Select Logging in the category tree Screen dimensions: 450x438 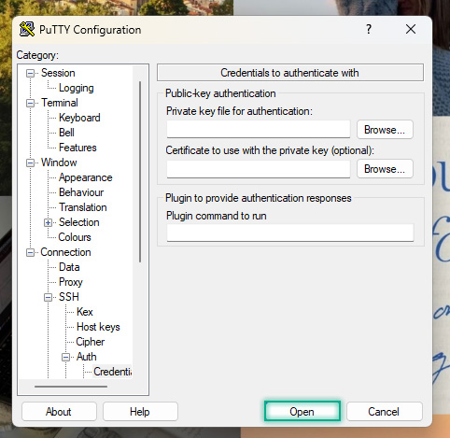[x=76, y=88]
